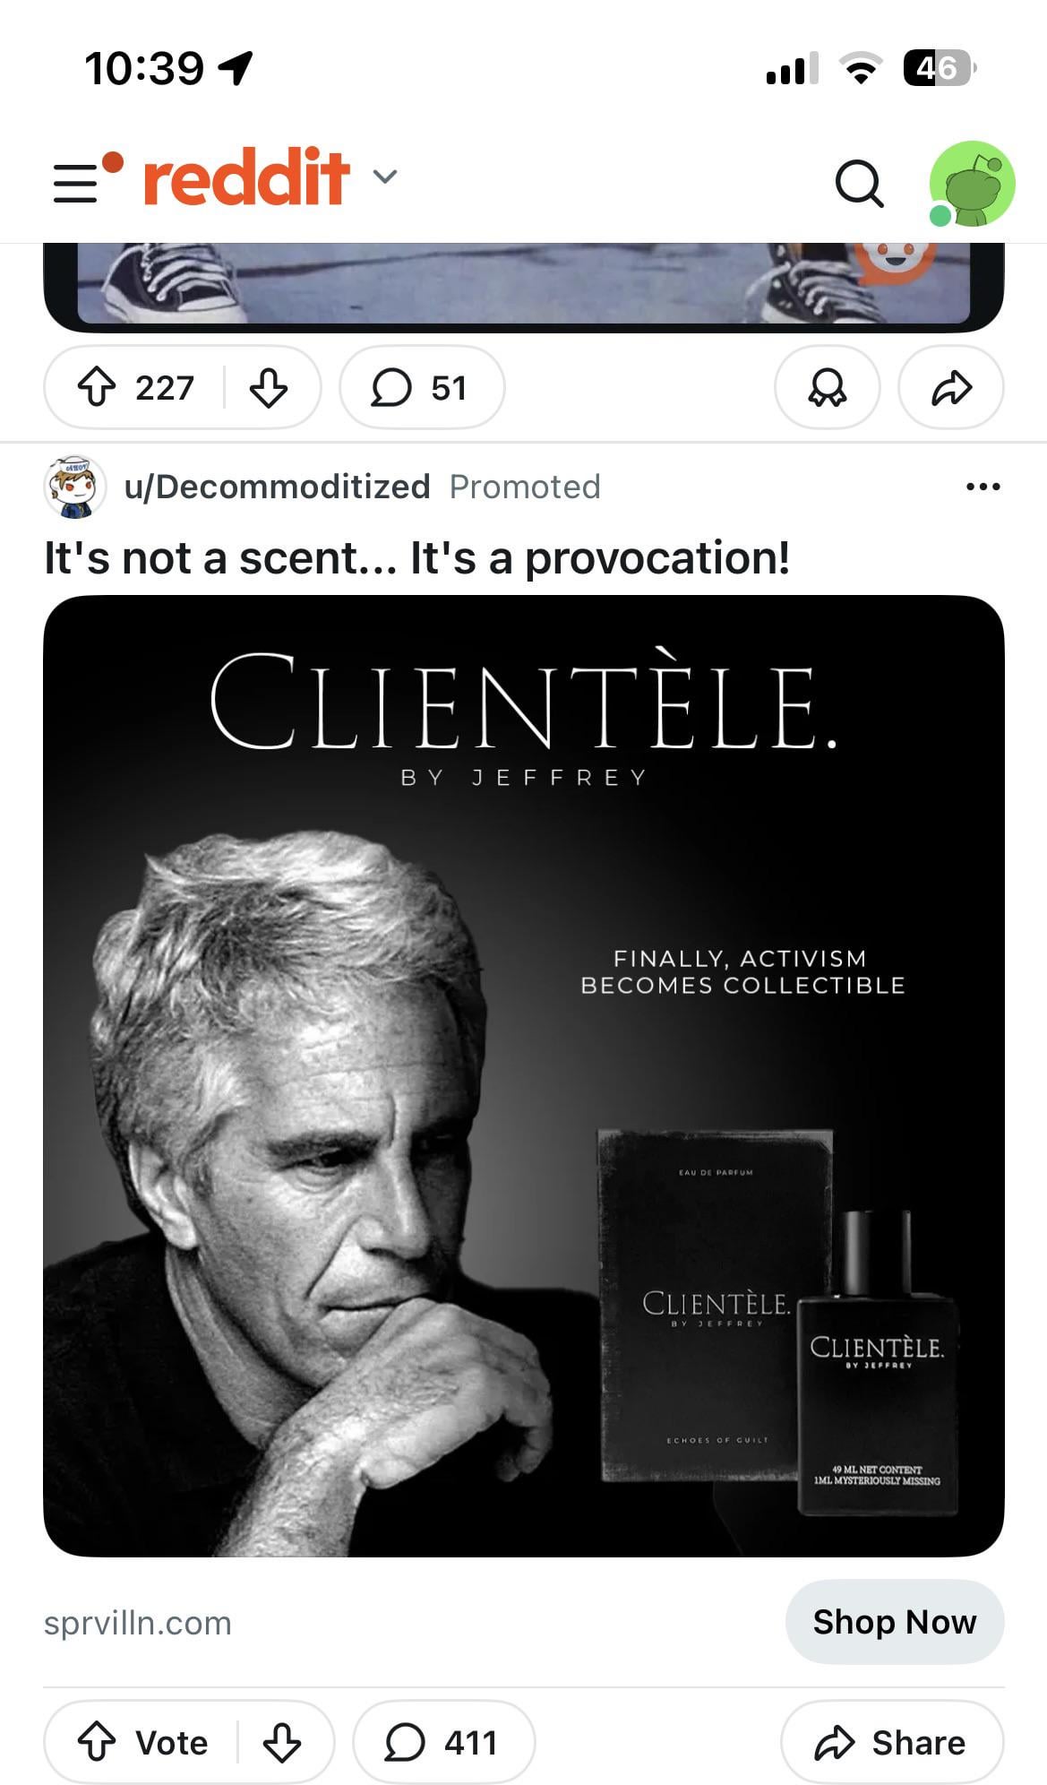
Task: Upvote the post with 227 votes
Action: coord(98,388)
